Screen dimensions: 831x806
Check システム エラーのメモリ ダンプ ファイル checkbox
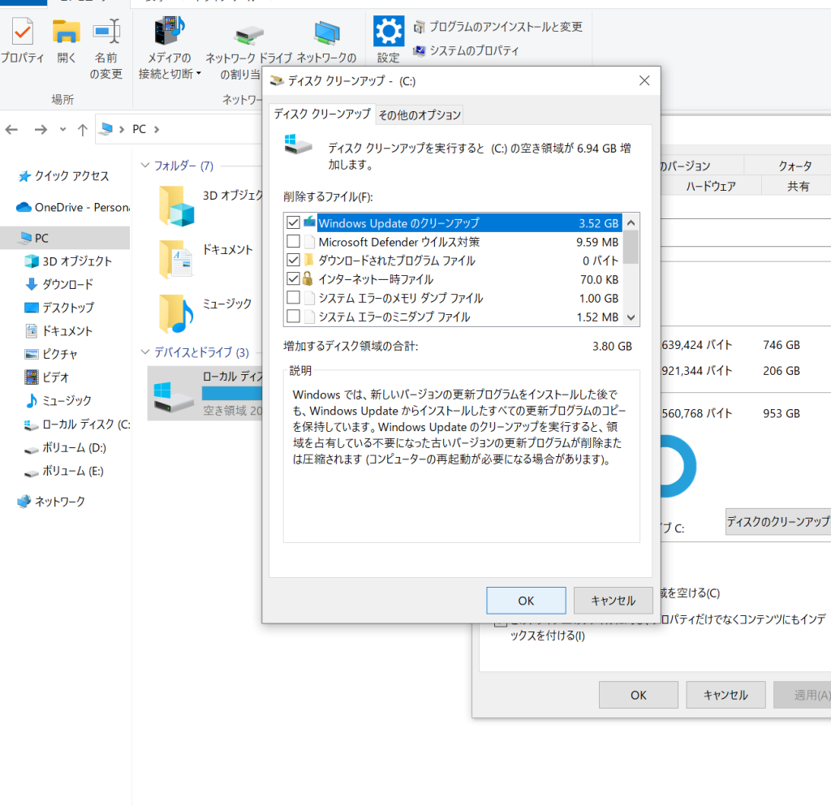[x=293, y=298]
